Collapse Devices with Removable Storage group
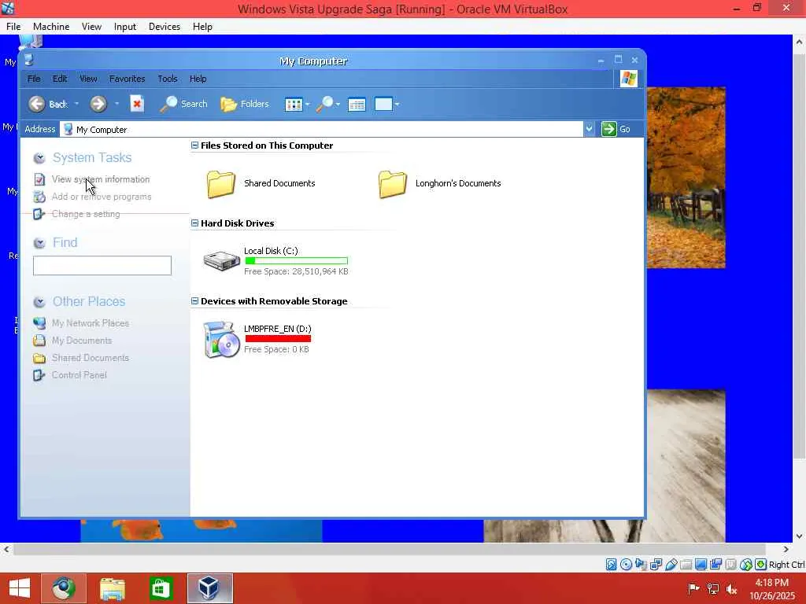Image resolution: width=806 pixels, height=604 pixels. click(195, 301)
